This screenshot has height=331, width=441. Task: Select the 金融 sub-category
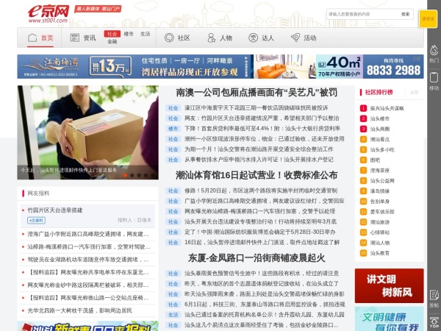coord(112,41)
